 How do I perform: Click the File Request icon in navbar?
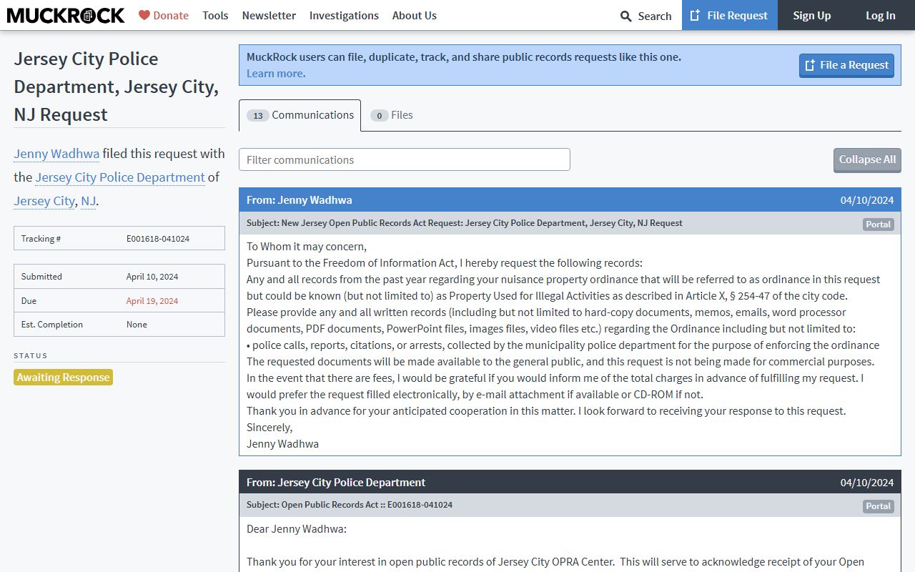pyautogui.click(x=695, y=15)
